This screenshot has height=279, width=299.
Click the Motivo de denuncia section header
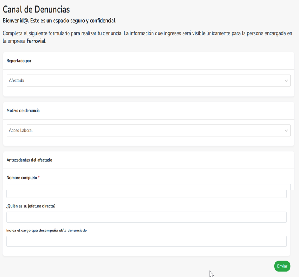tap(23, 111)
